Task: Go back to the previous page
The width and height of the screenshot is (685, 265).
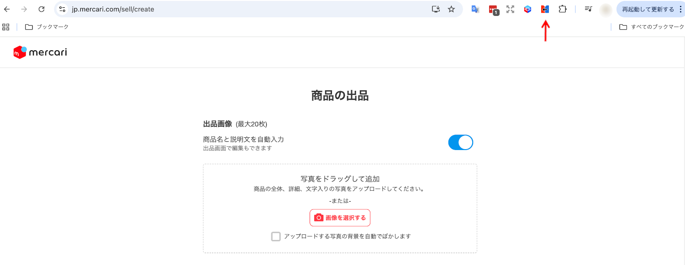Action: [x=7, y=9]
